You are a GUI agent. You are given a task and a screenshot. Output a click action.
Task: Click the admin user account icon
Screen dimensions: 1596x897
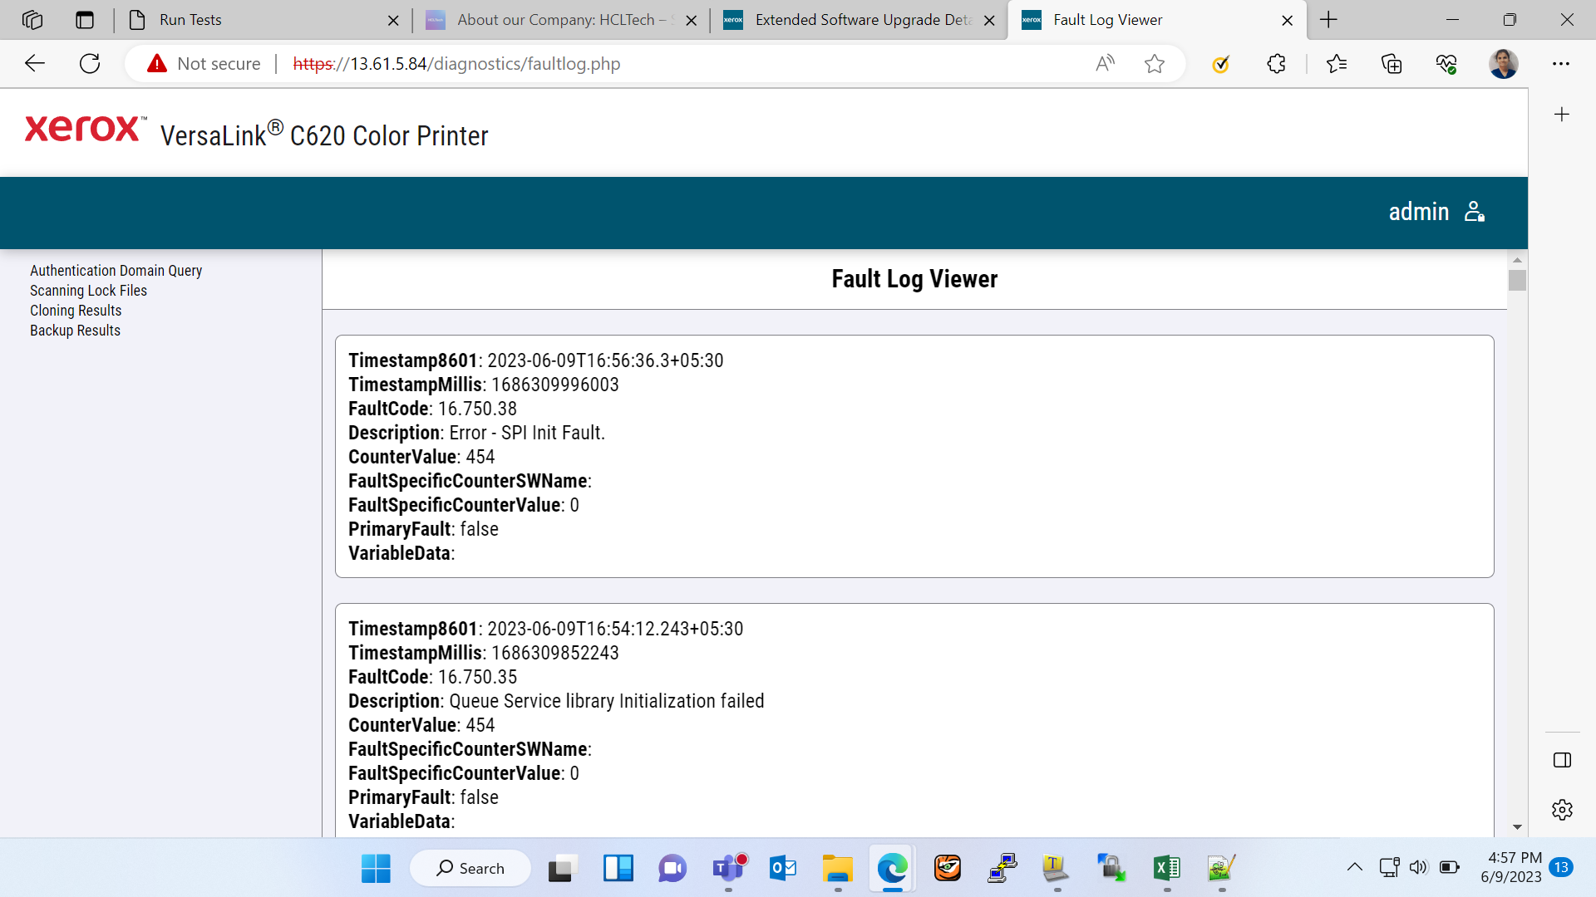point(1475,212)
